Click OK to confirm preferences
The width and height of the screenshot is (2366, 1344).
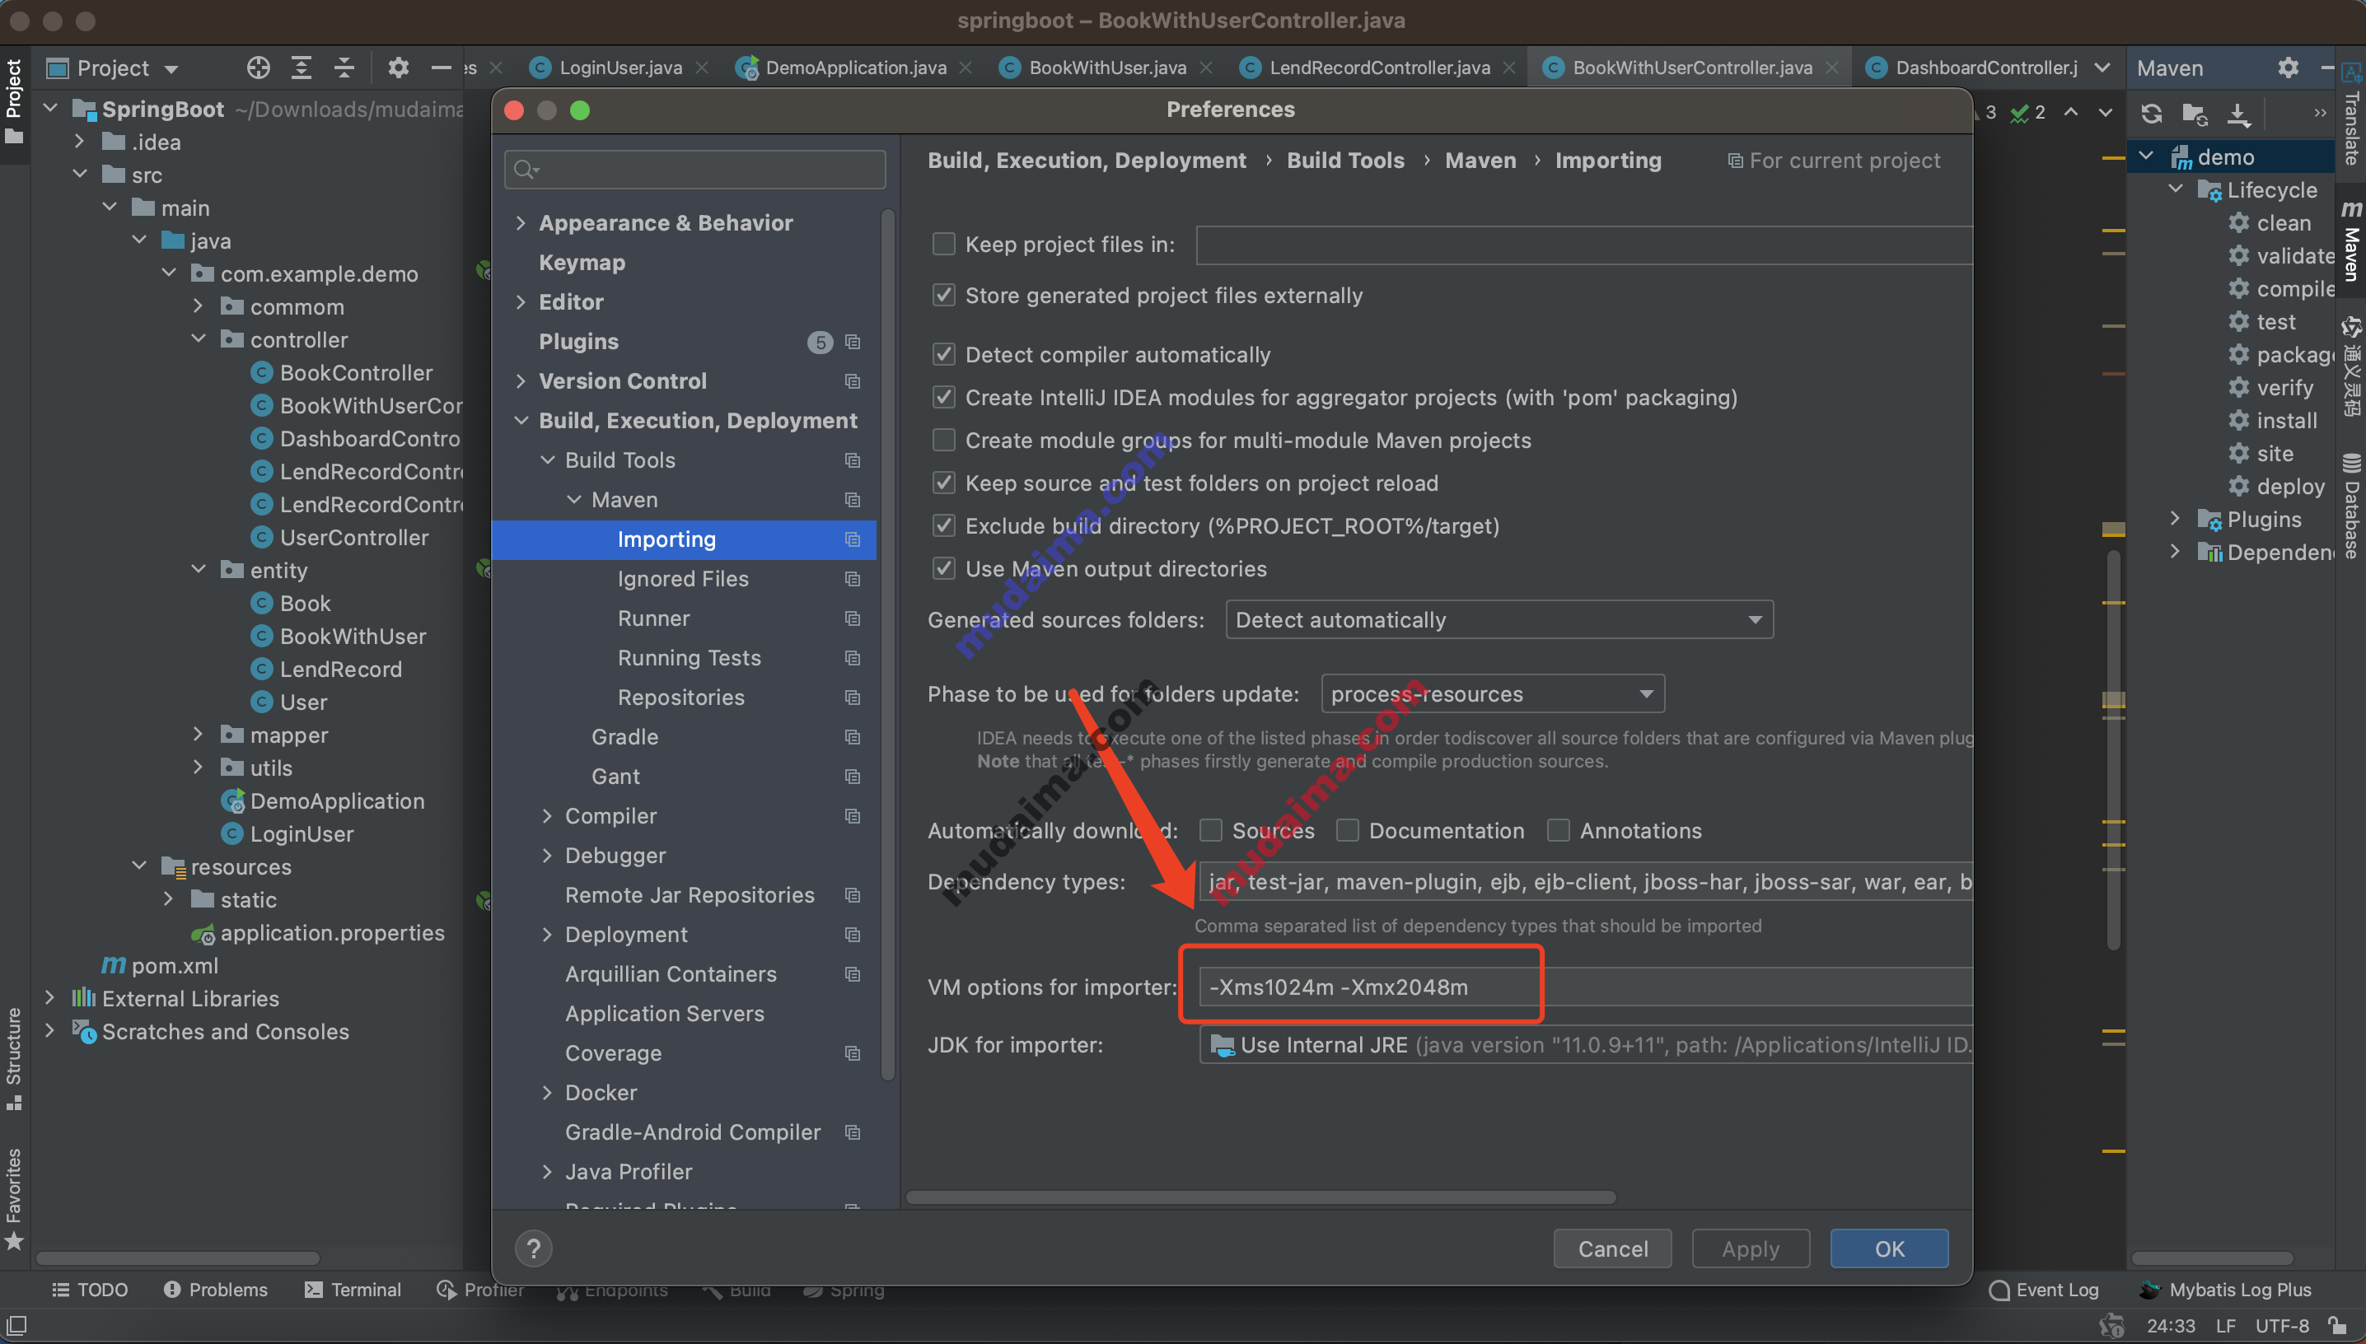(1889, 1248)
